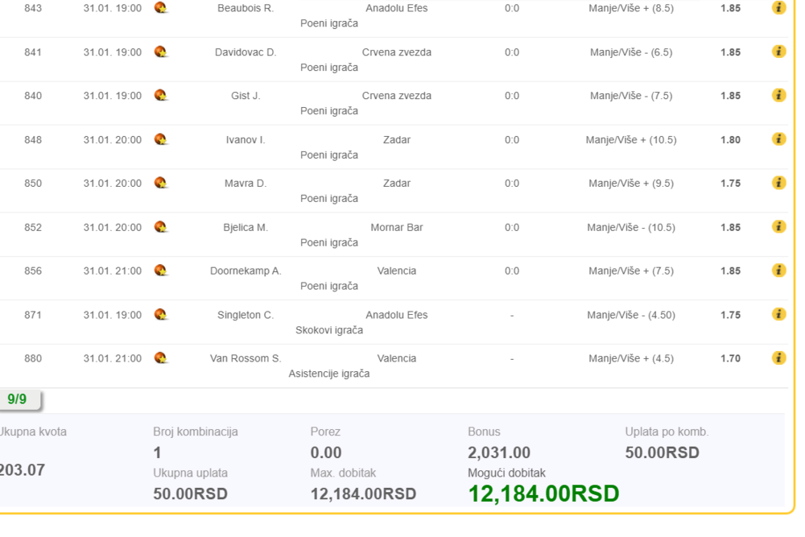Click Manje/Više + (10.5) selection for Ivanov
The width and height of the screenshot is (805, 537).
pos(631,140)
